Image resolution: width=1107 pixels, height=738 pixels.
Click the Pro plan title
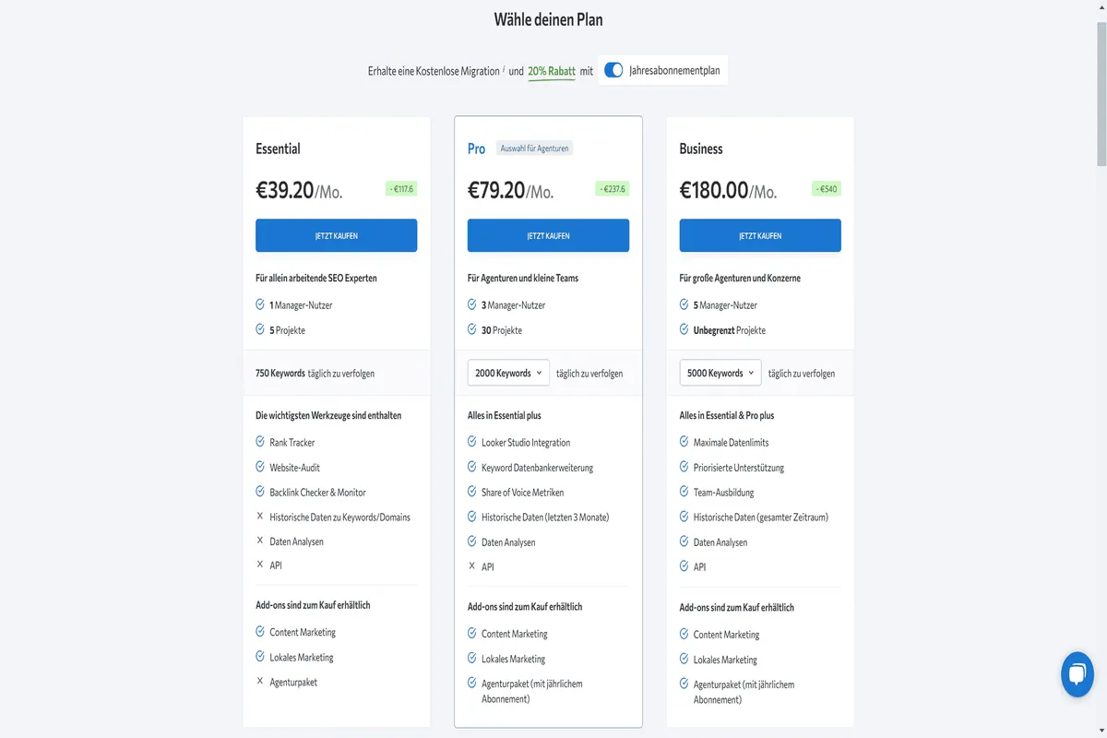(x=476, y=149)
